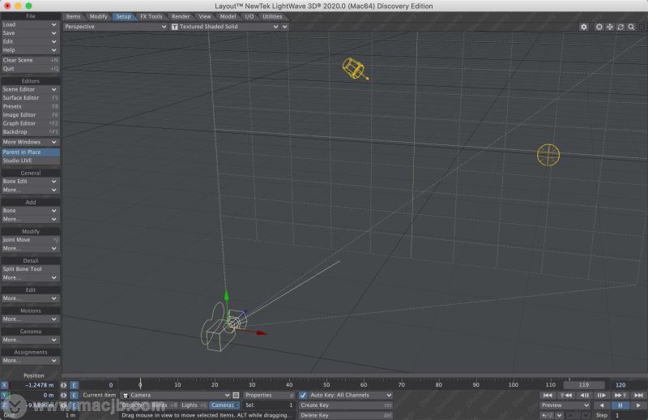Jump to last frame of timeline

638,395
